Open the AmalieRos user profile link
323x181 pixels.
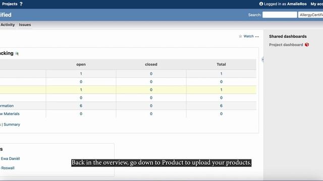tap(297, 4)
